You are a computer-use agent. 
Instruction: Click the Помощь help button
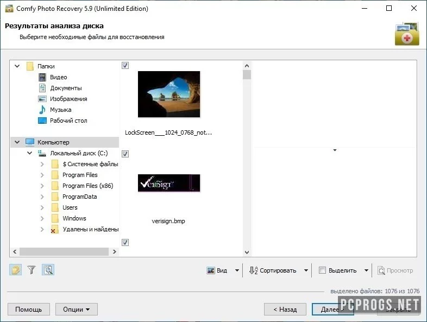tap(29, 309)
